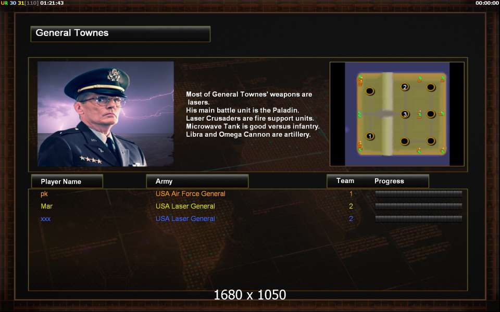Click the Army column header

click(197, 181)
